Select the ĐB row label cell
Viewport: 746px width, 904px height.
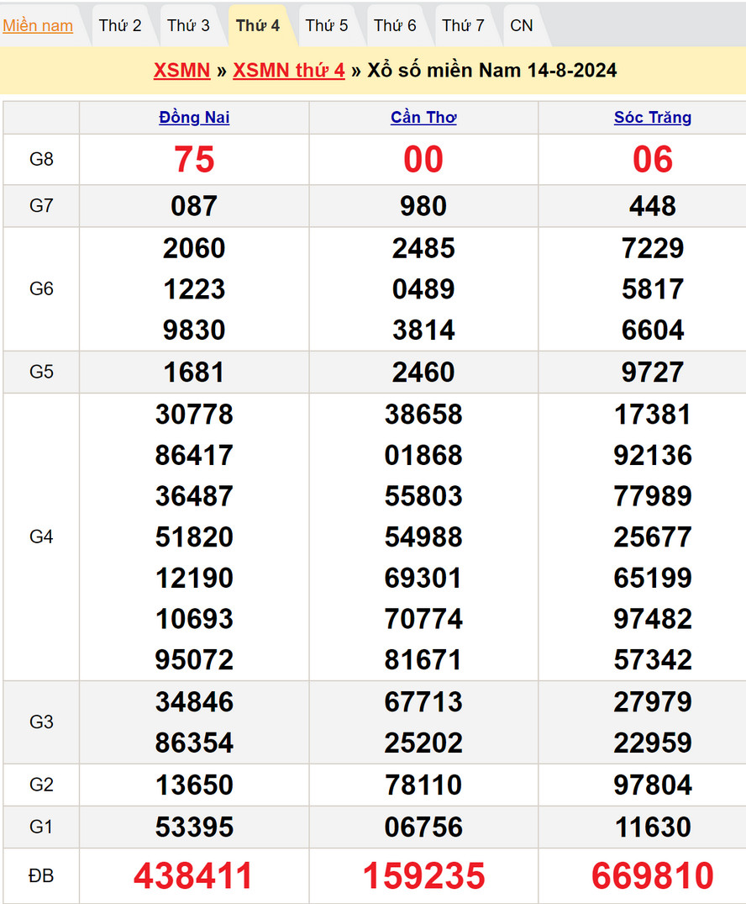tap(41, 876)
